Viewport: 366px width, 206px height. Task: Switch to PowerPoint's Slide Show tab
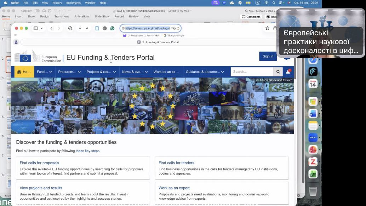102,17
